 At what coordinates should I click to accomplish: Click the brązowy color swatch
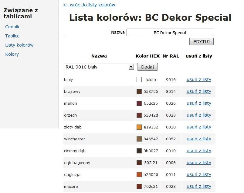coord(139,92)
